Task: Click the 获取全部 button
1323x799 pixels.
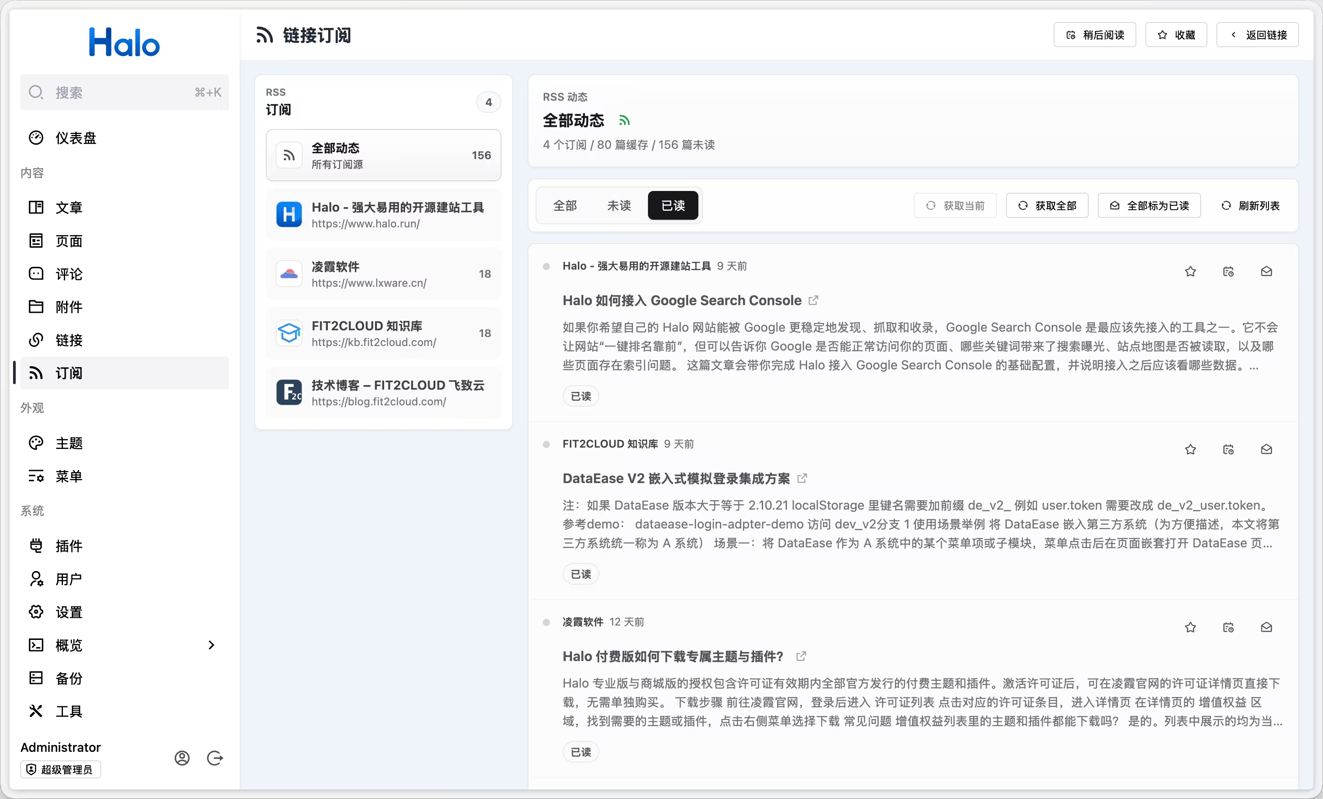Action: [x=1047, y=205]
